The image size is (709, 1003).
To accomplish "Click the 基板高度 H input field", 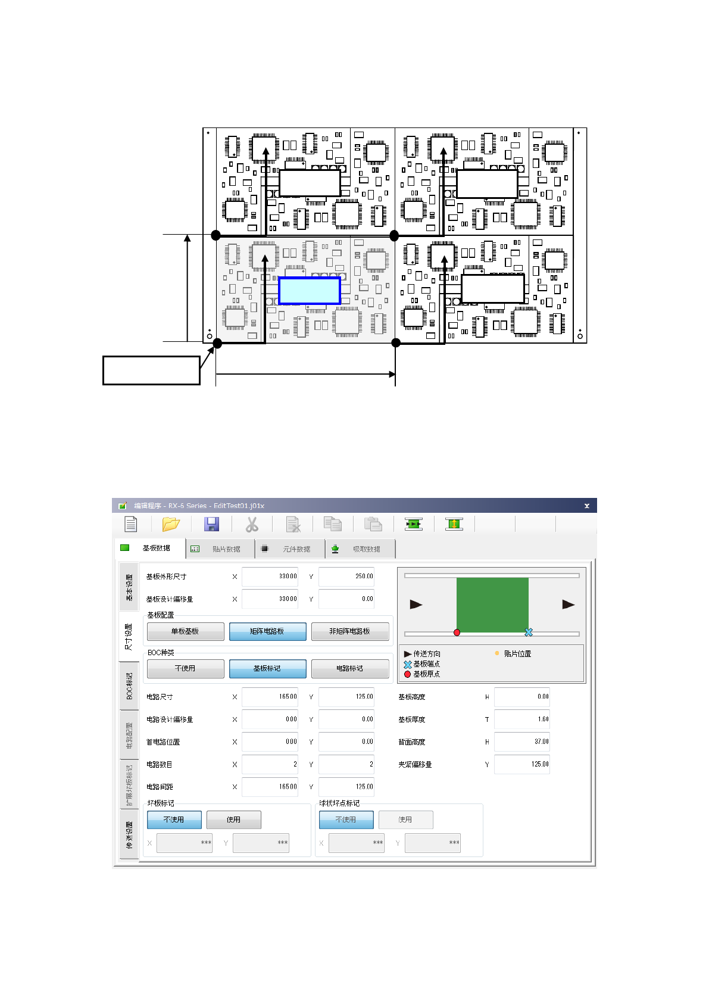I will pyautogui.click(x=522, y=697).
